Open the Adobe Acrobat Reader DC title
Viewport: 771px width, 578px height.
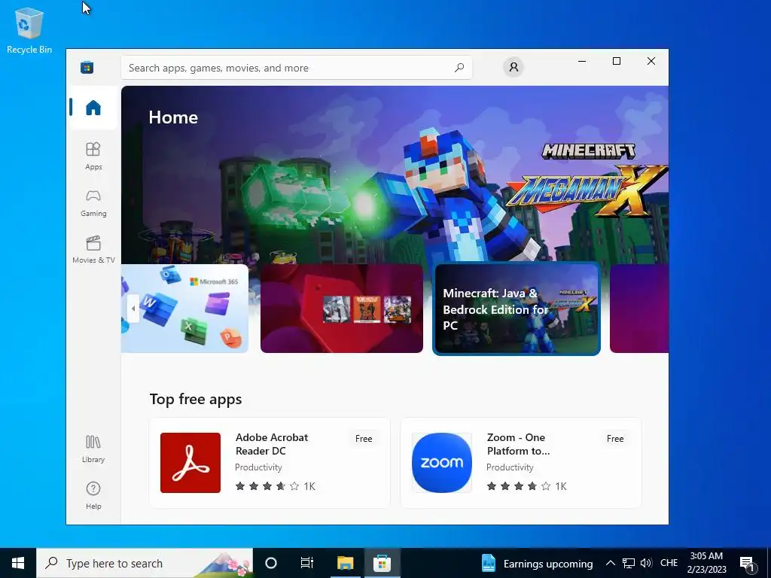272,444
